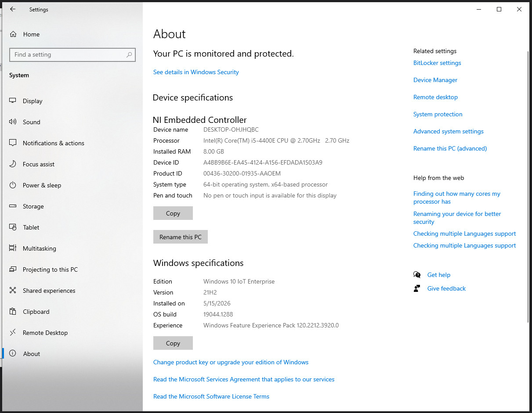Read Microsoft Software License Terms link

(x=211, y=396)
